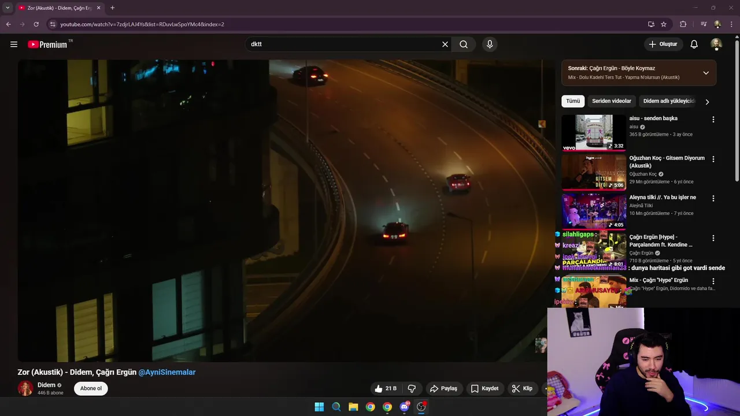Image resolution: width=740 pixels, height=416 pixels.
Task: Open Chrome three-dot menu
Action: (x=731, y=24)
